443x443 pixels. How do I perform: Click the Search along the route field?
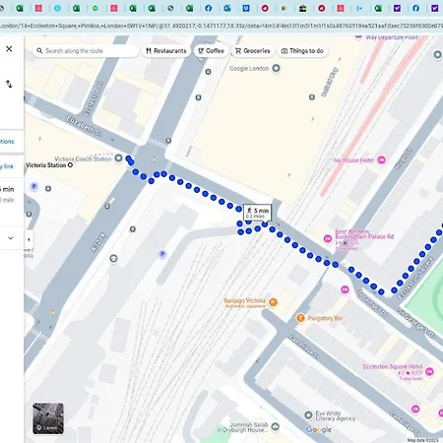[x=86, y=51]
